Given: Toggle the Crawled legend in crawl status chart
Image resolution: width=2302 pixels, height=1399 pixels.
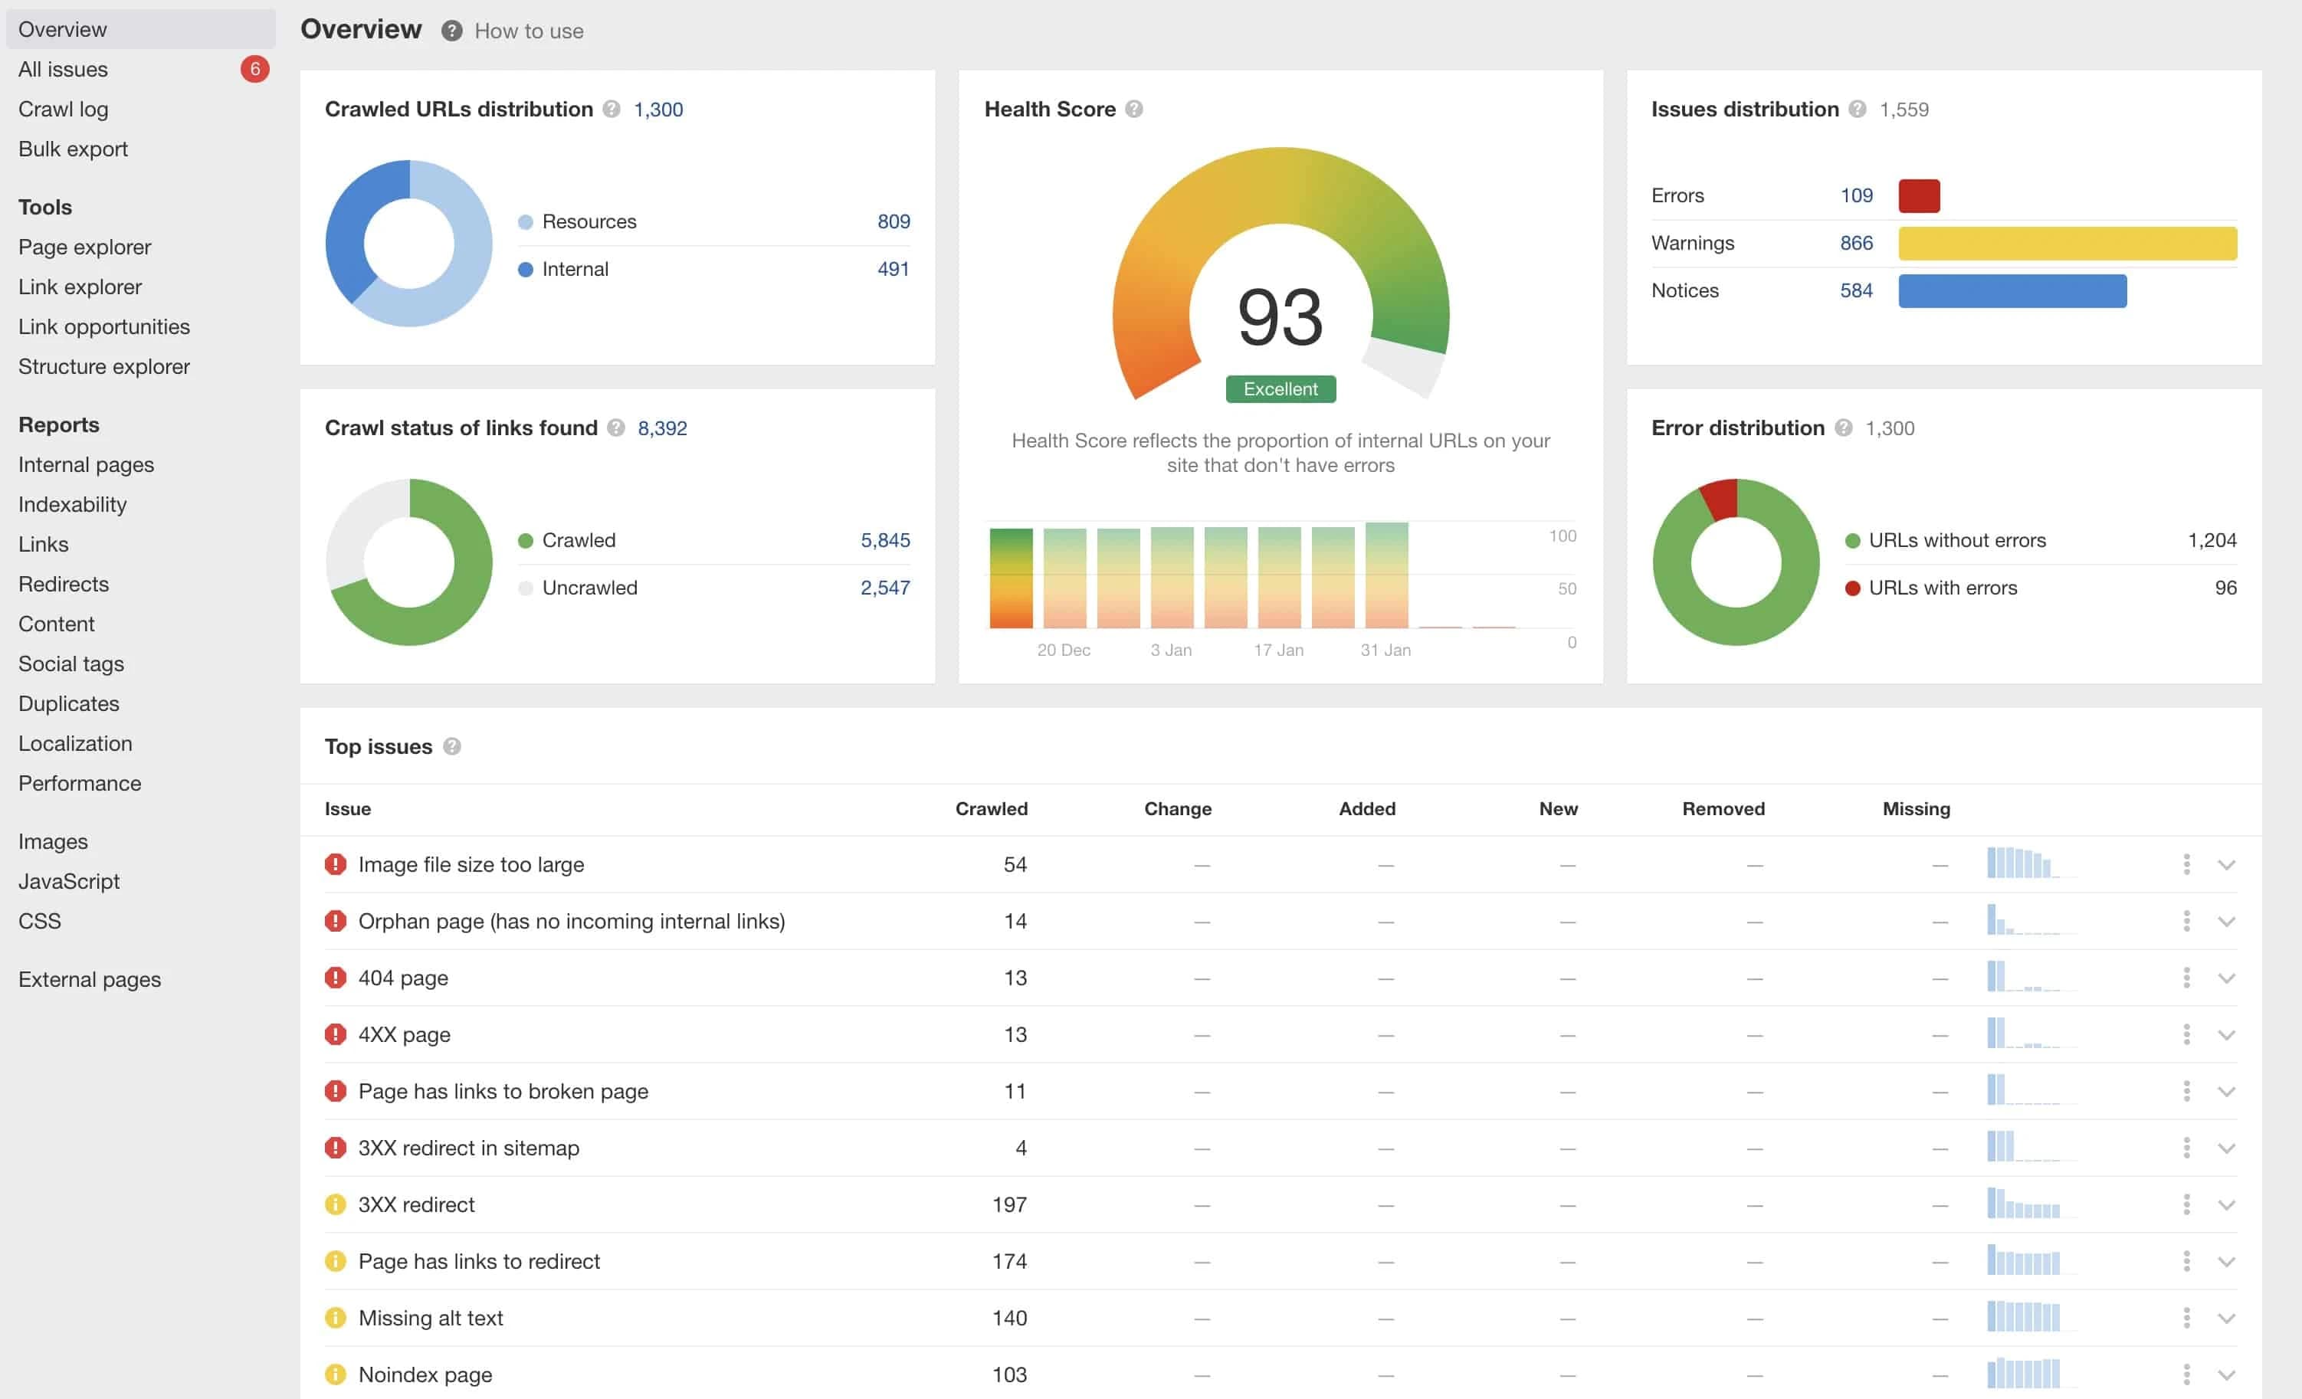Looking at the screenshot, I should 579,540.
